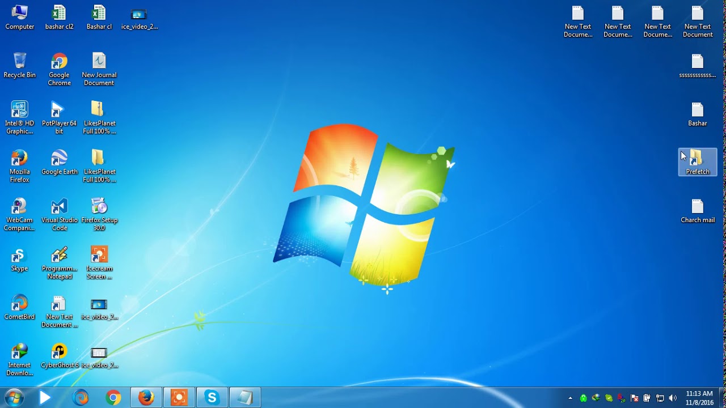Open the volume speaker tray icon
This screenshot has width=726, height=408.
click(673, 398)
